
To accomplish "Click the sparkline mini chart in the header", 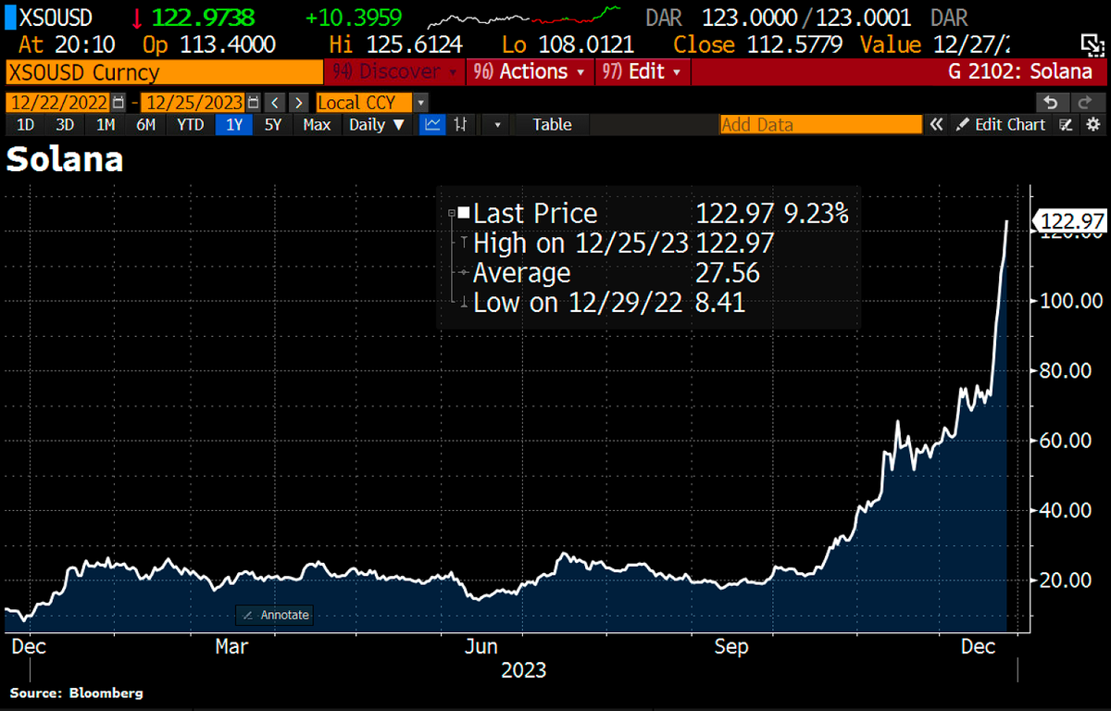I will click(x=524, y=18).
